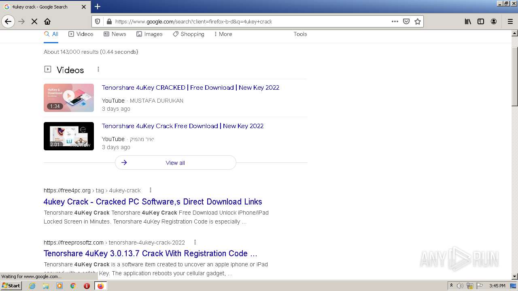Open options for free4pc.org result
Image resolution: width=518 pixels, height=291 pixels.
coord(151,190)
